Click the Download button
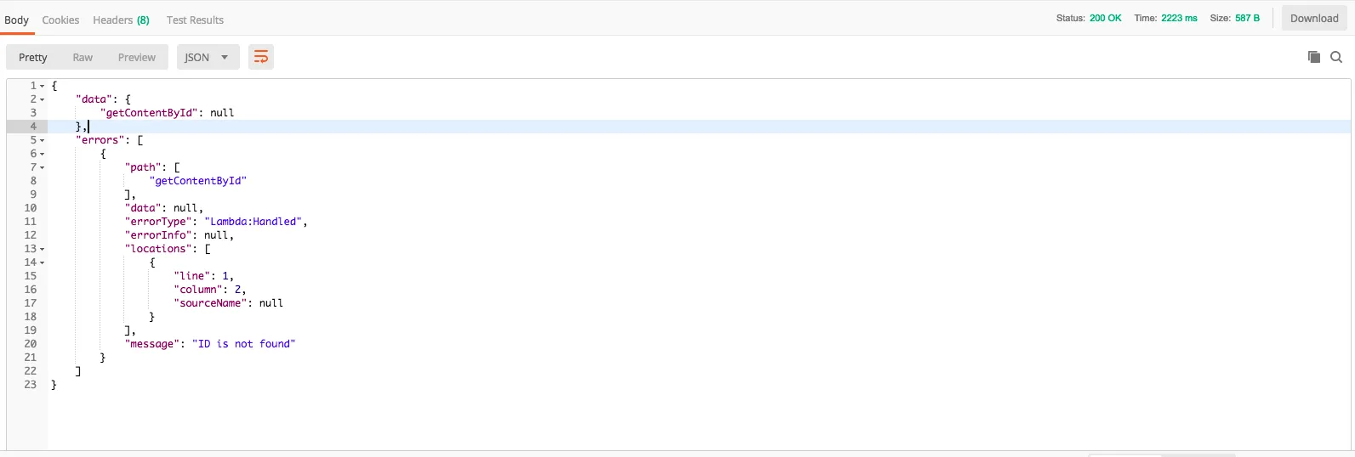Image resolution: width=1355 pixels, height=457 pixels. [1314, 18]
